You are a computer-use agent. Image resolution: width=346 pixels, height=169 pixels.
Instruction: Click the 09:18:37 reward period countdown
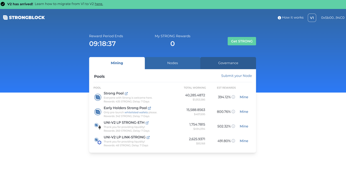pyautogui.click(x=102, y=44)
